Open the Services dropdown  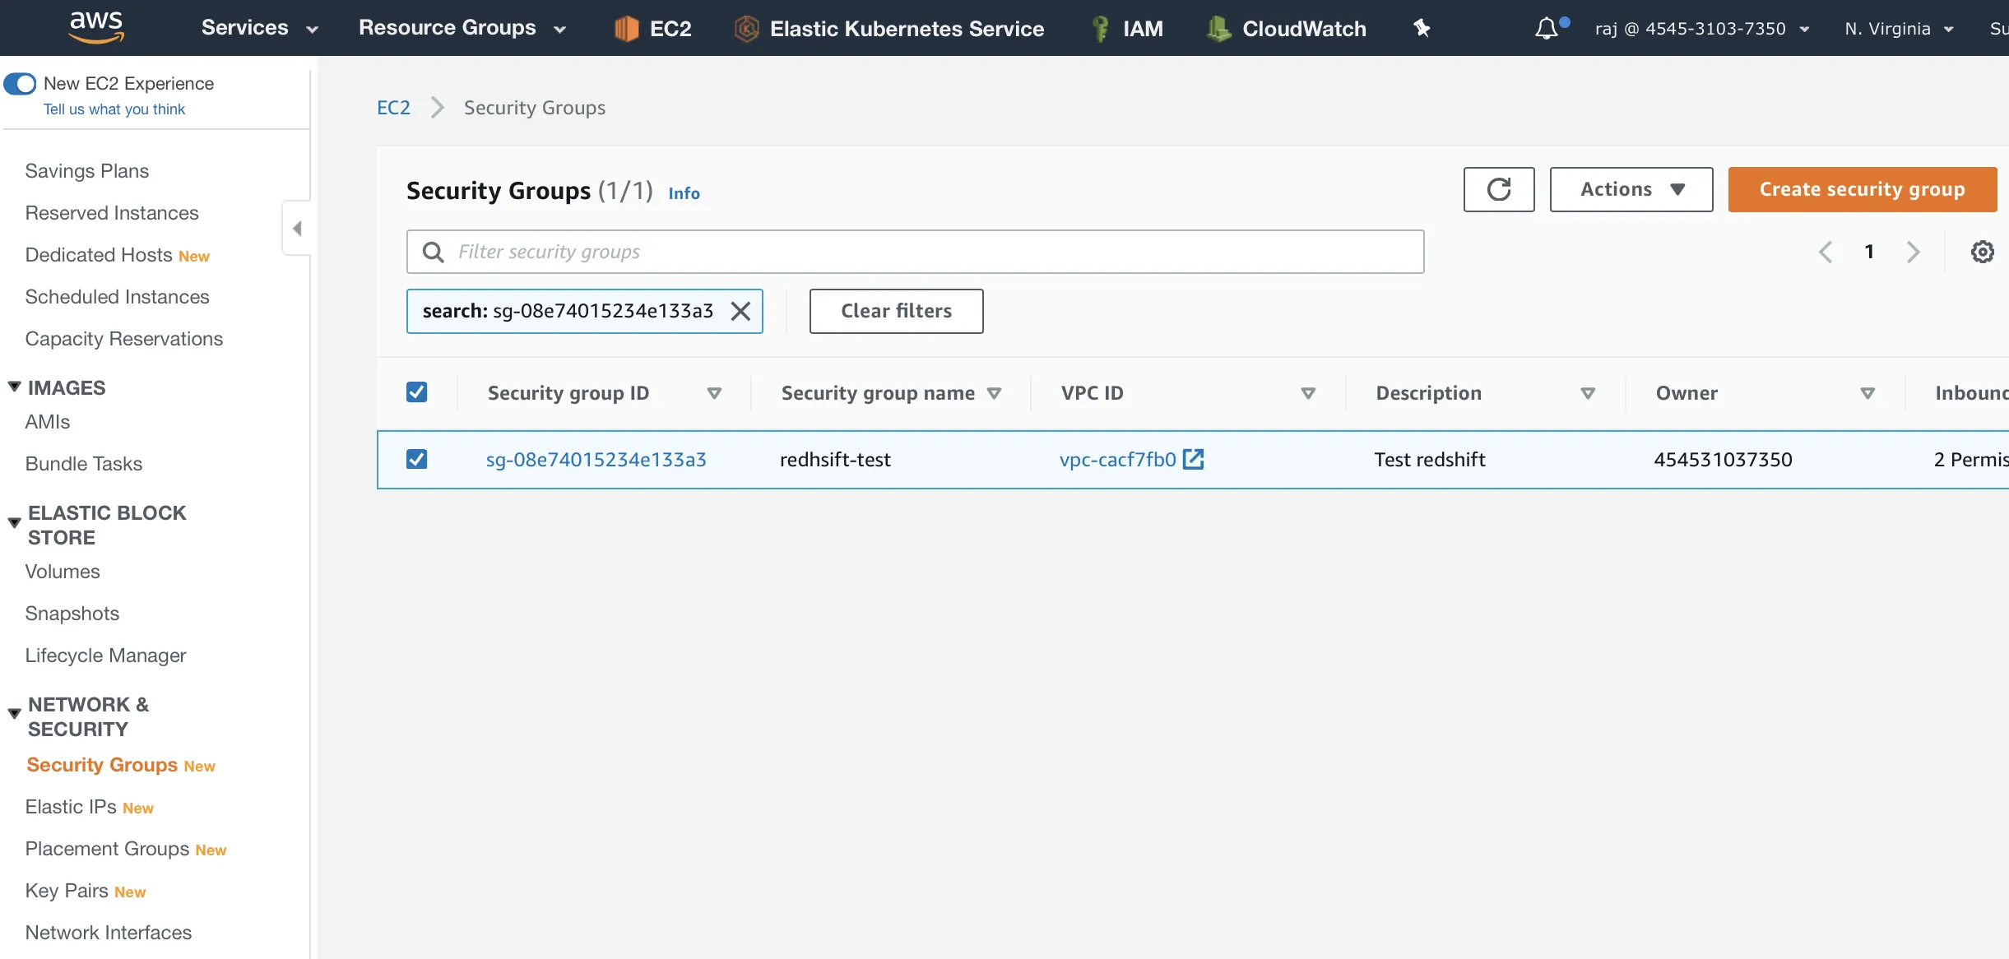coord(259,28)
